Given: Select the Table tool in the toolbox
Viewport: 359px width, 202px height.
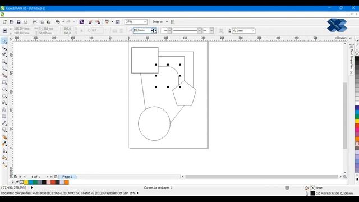Looking at the screenshot, I should click(4, 117).
